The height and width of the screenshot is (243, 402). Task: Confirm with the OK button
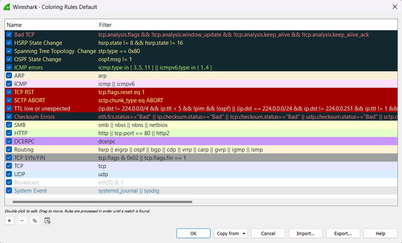193,233
